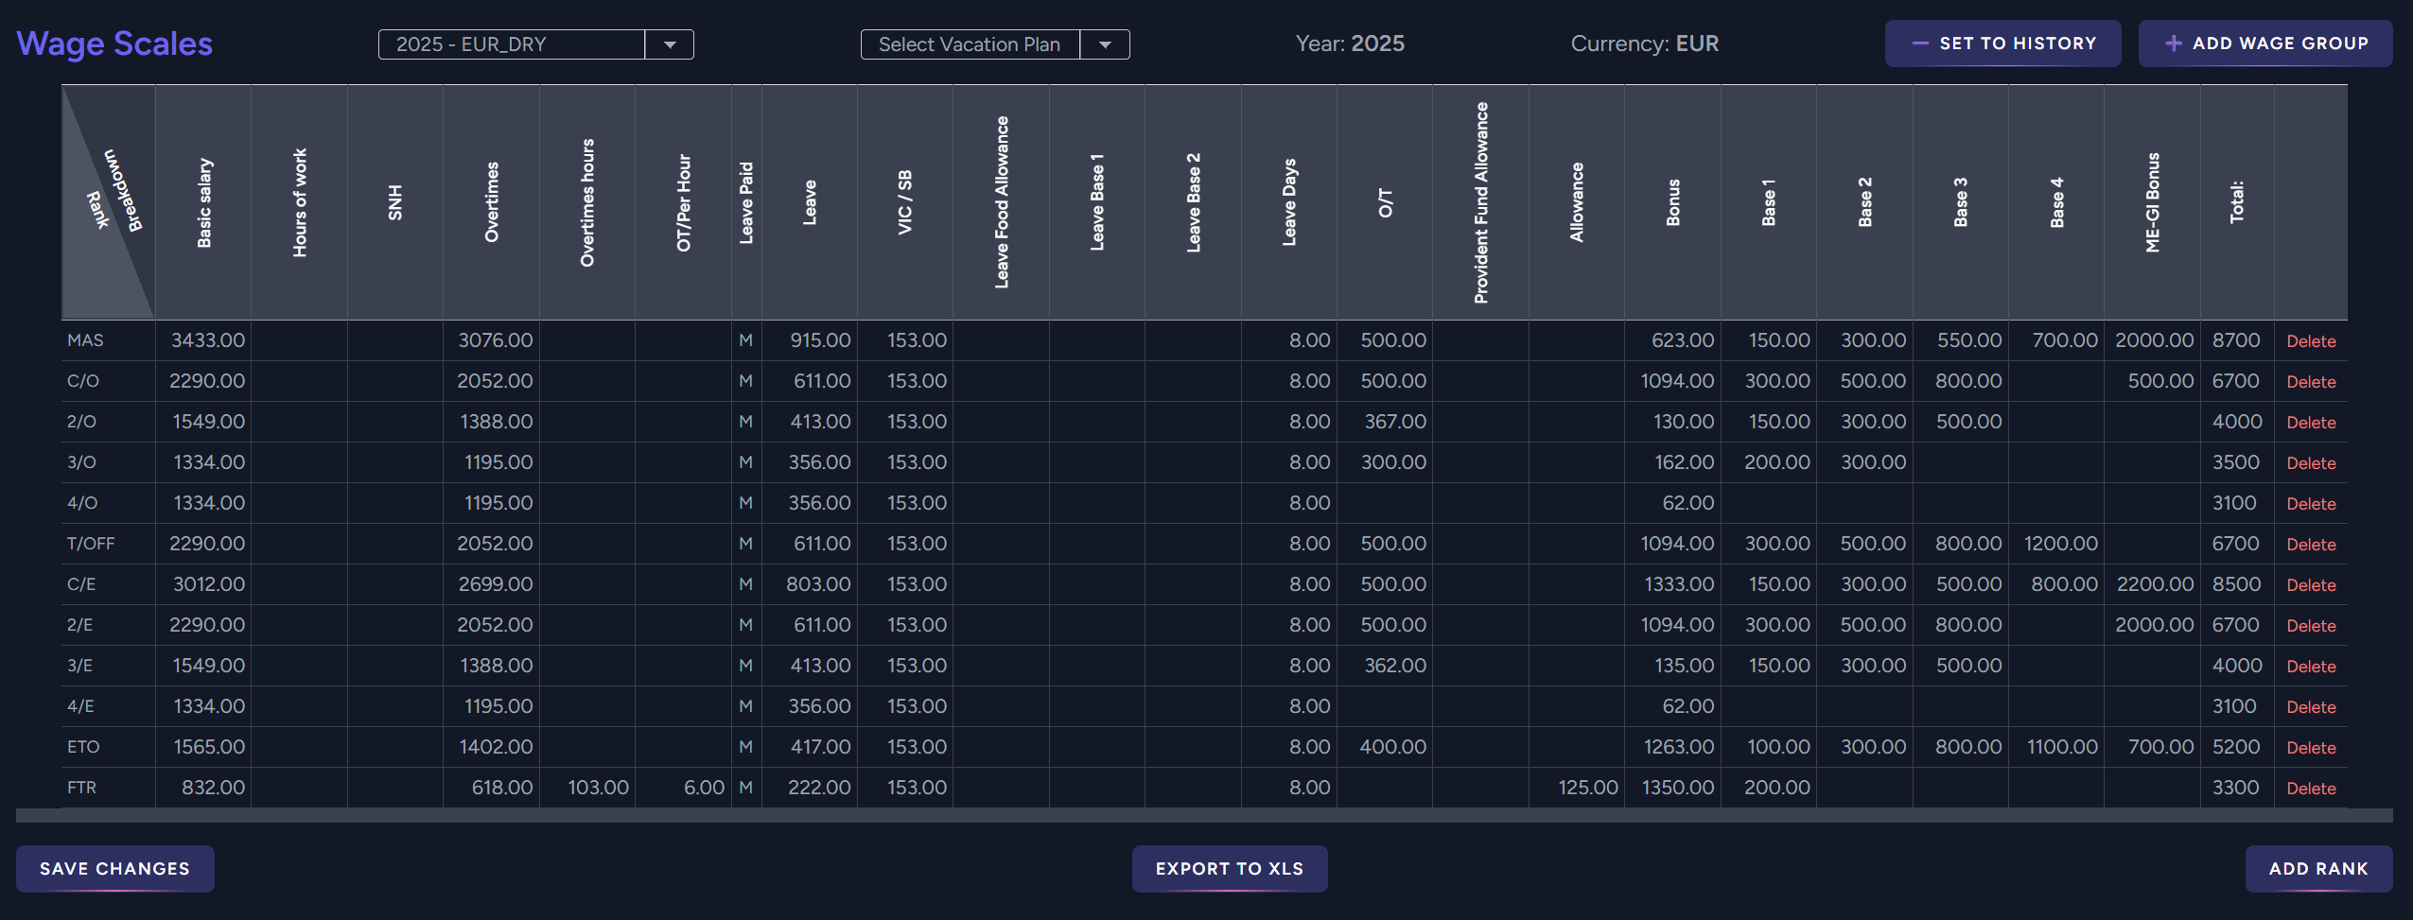The height and width of the screenshot is (920, 2413).
Task: Remove the FTR rank row
Action: 2310,789
